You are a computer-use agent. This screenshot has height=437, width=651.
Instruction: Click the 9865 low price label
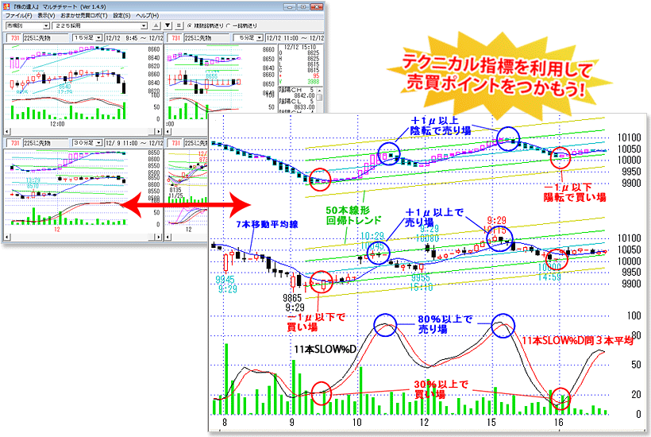pos(292,298)
